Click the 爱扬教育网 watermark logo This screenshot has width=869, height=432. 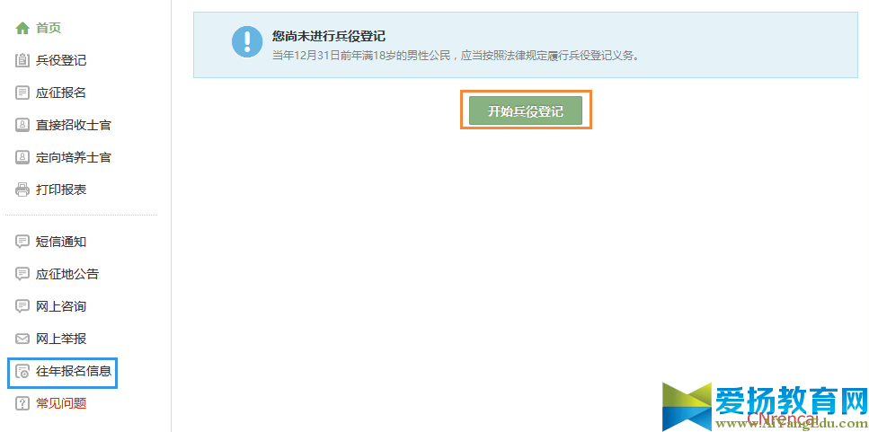[764, 406]
